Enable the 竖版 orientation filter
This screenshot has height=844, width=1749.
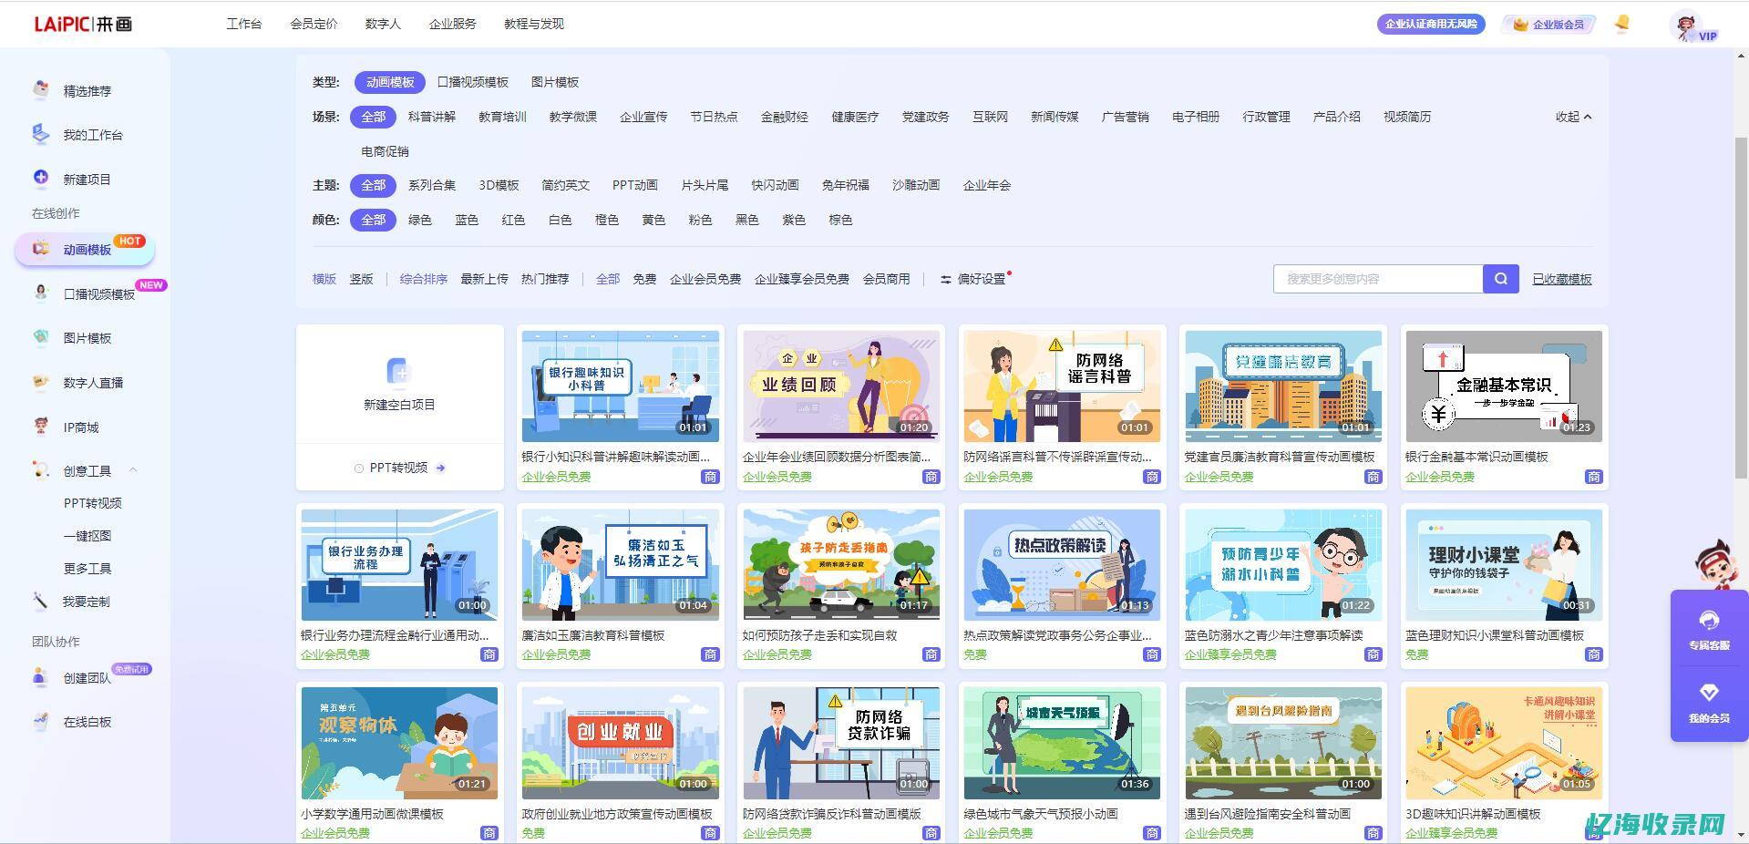coord(360,279)
